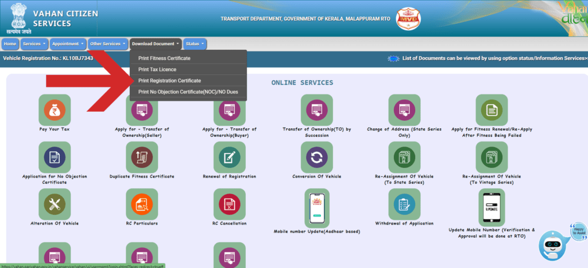Select Print No Objection Certificate(NOC)/NO Dues
Image resolution: width=588 pixels, height=268 pixels.
[188, 92]
